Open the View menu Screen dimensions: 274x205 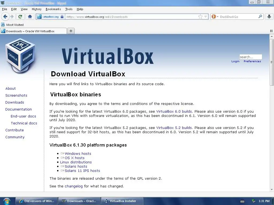(x=24, y=9)
